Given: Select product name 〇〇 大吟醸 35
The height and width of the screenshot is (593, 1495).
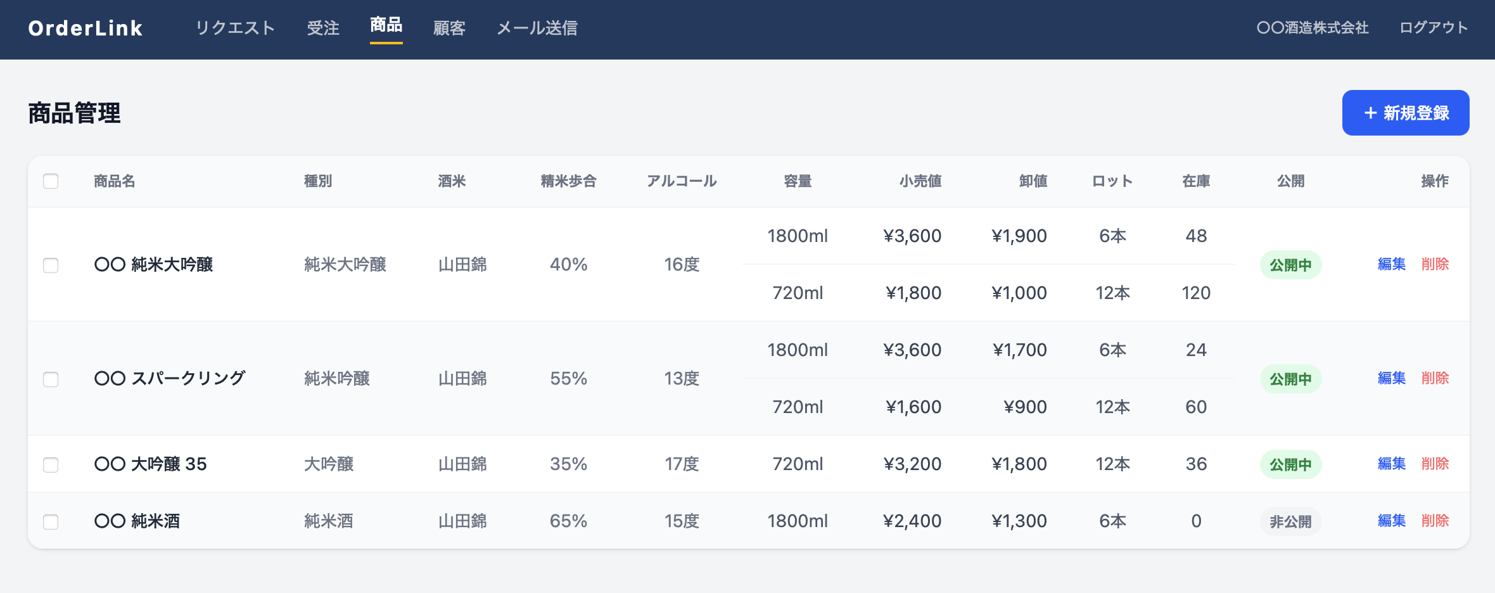Looking at the screenshot, I should 151,464.
